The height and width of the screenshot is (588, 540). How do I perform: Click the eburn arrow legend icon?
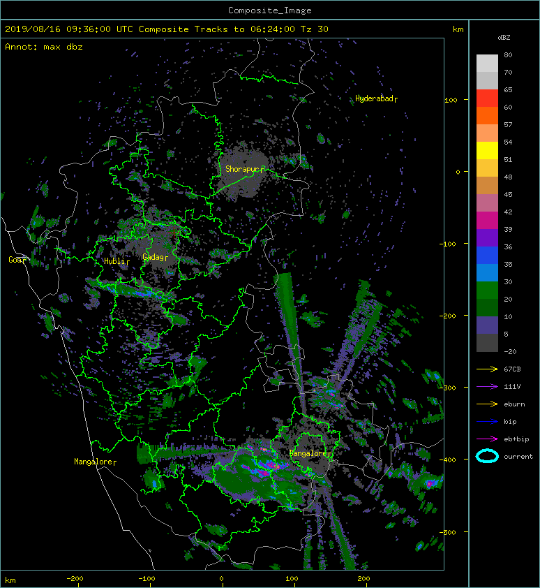point(487,404)
